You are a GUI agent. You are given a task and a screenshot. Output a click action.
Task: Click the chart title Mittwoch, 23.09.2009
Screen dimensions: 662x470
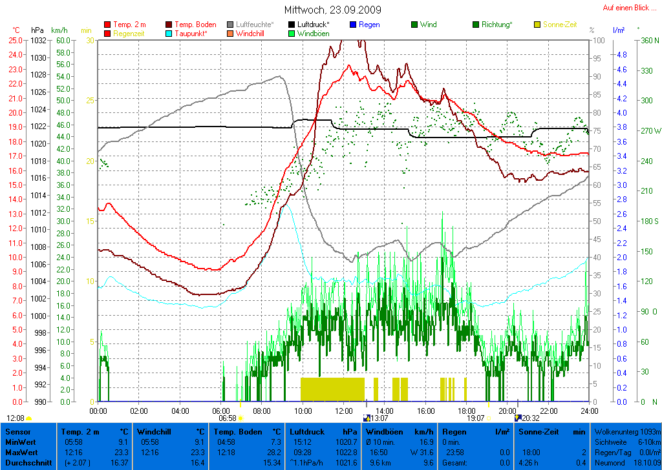point(332,10)
